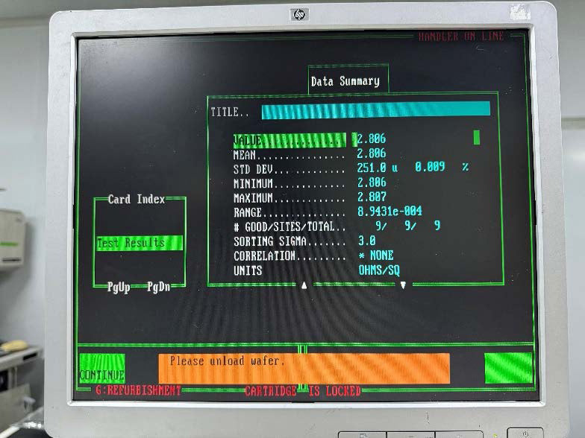The image size is (585, 438).
Task: Click the SORTING SIGMA value 3.0
Action: (367, 241)
